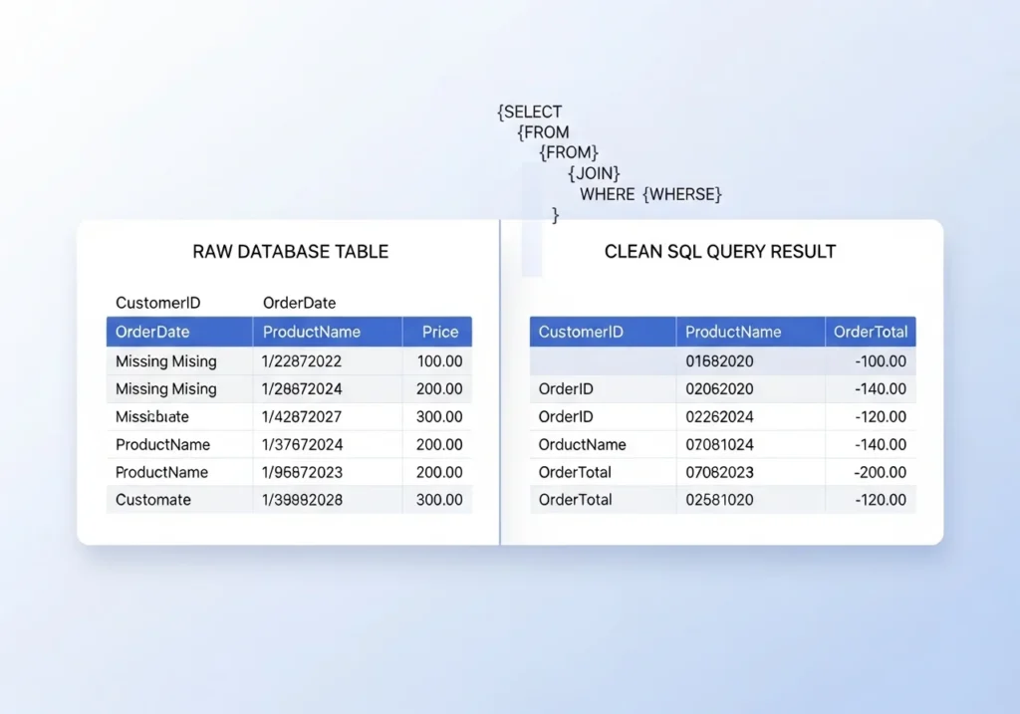This screenshot has height=714, width=1020.
Task: Select the OrderTotal column header
Action: pyautogui.click(x=870, y=332)
